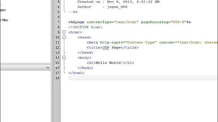
Task: Click the page directive on line 7
Action: click(130, 22)
